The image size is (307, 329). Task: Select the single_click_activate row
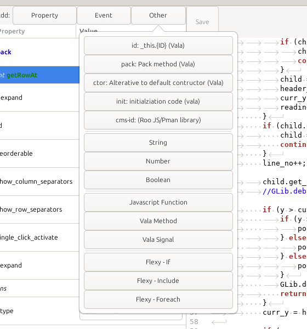39,237
